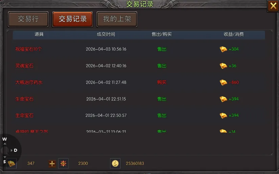The image size is (279, 174).
Task: Switch to the 交易行 tab
Action: pos(28,19)
